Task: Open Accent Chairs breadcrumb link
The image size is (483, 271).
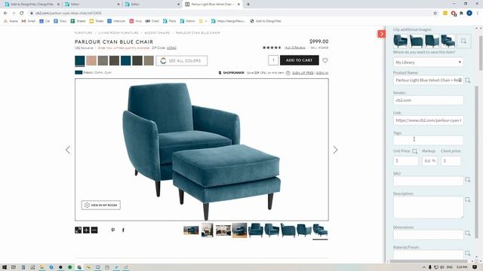Action: (x=157, y=33)
